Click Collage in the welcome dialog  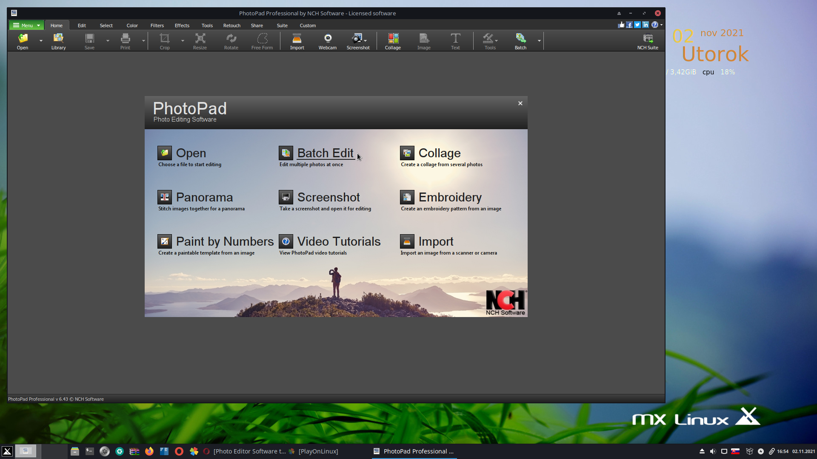tap(440, 153)
